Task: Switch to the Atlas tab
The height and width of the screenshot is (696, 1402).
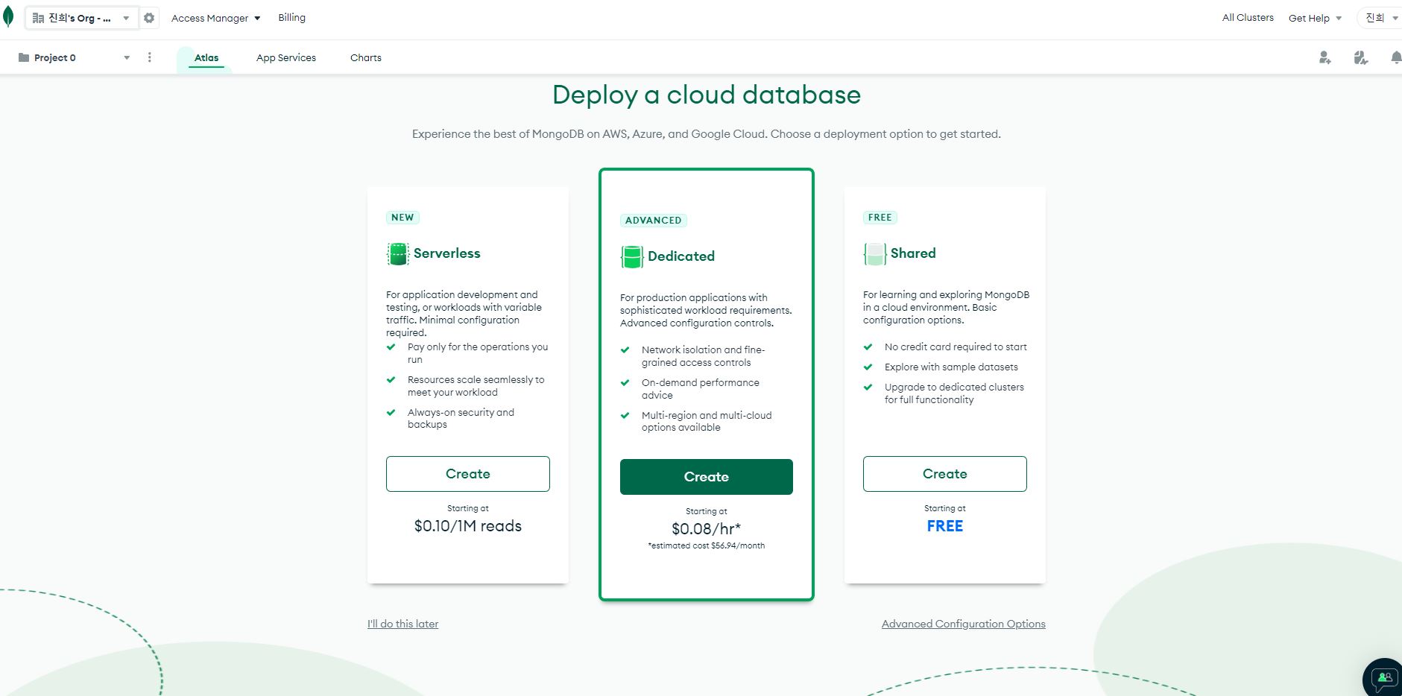Action: tap(206, 57)
